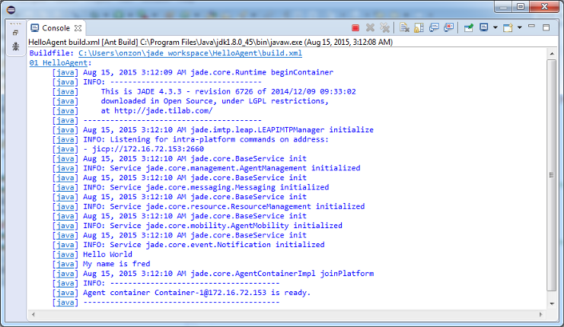Screen dimensions: 564x327
Task: Click [java] link beside 'at http://jade.tilab.com/'
Action: pos(65,111)
